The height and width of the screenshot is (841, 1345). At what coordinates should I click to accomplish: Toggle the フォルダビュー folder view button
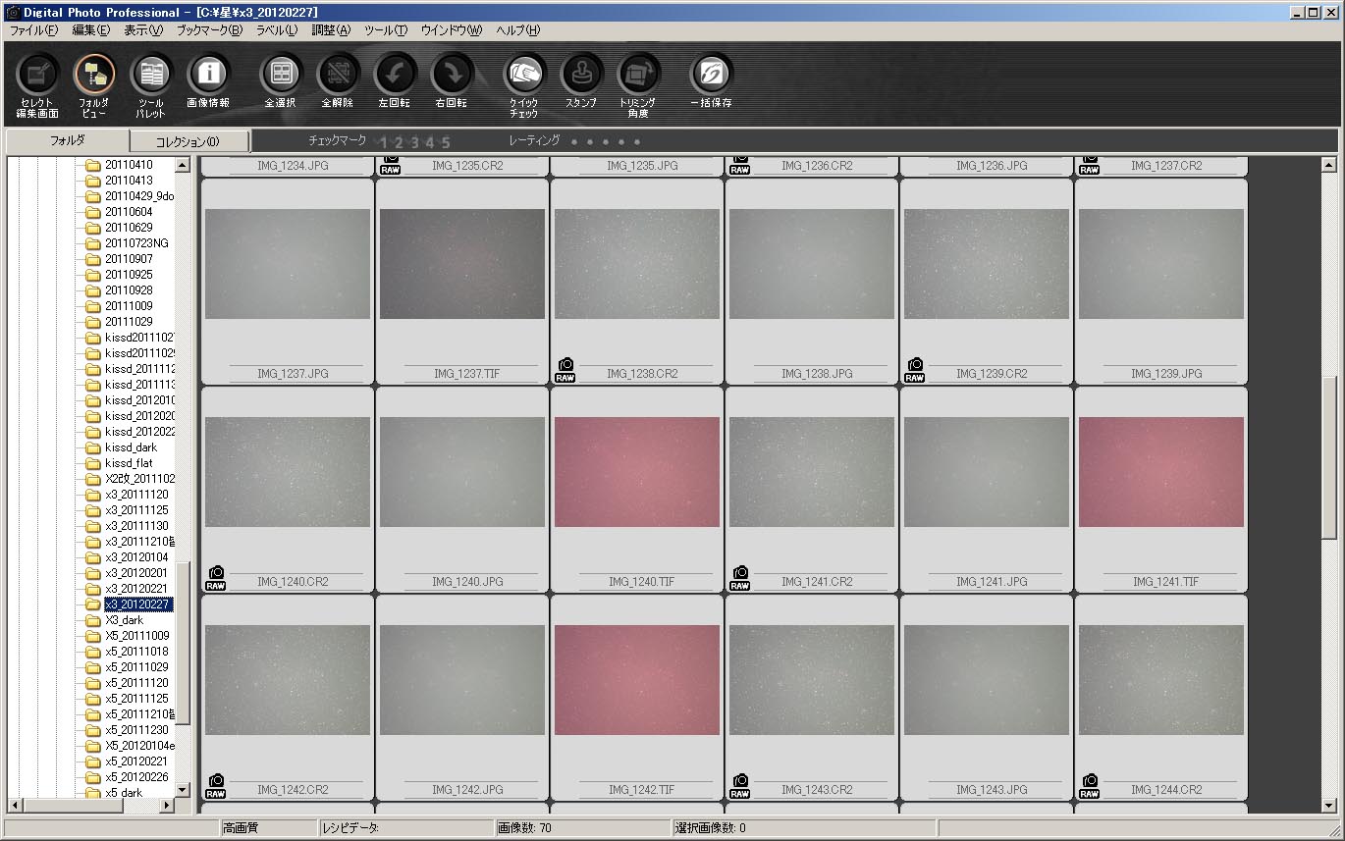(x=94, y=84)
